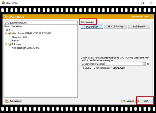Switch to DVD-Brenner output
This screenshot has width=156, height=113.
(139, 27)
